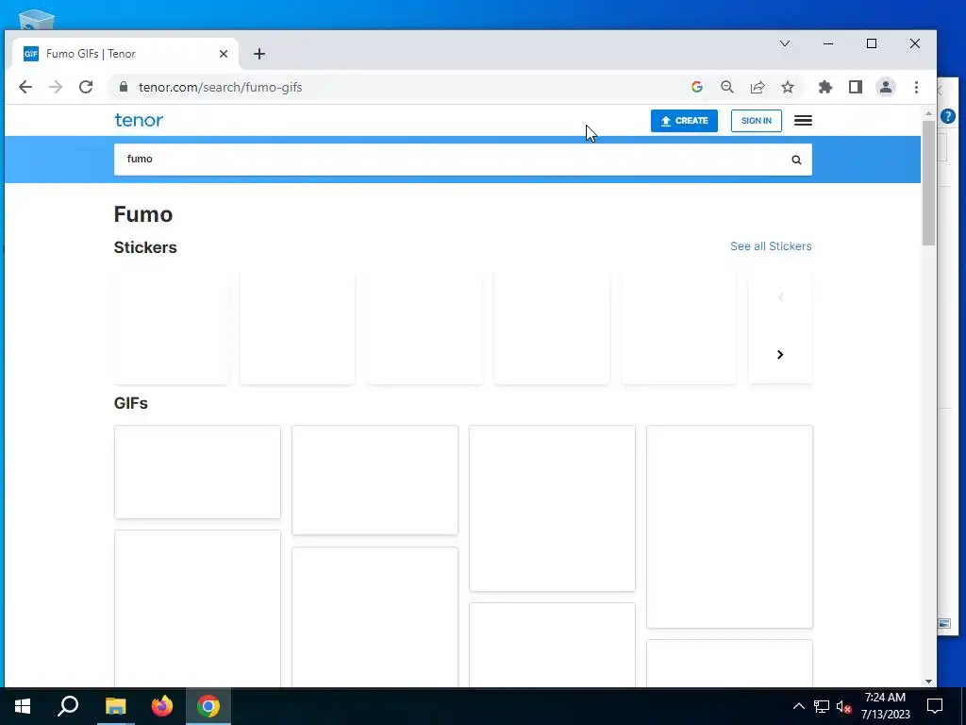
Task: Open the See all Stickers link
Action: [771, 246]
